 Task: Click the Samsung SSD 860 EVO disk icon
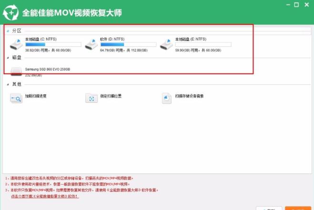[x=16, y=71]
